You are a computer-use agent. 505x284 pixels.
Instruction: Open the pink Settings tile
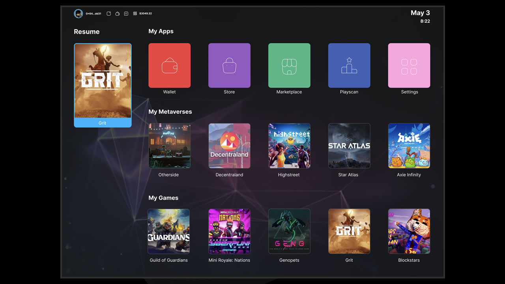coord(409,65)
